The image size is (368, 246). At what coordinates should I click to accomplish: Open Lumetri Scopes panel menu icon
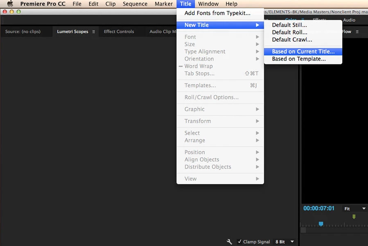tap(94, 32)
